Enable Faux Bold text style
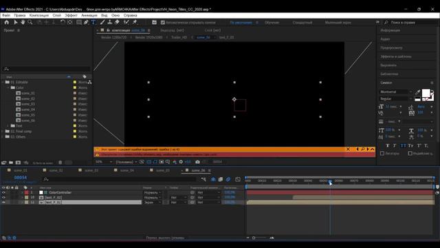 tap(388, 145)
